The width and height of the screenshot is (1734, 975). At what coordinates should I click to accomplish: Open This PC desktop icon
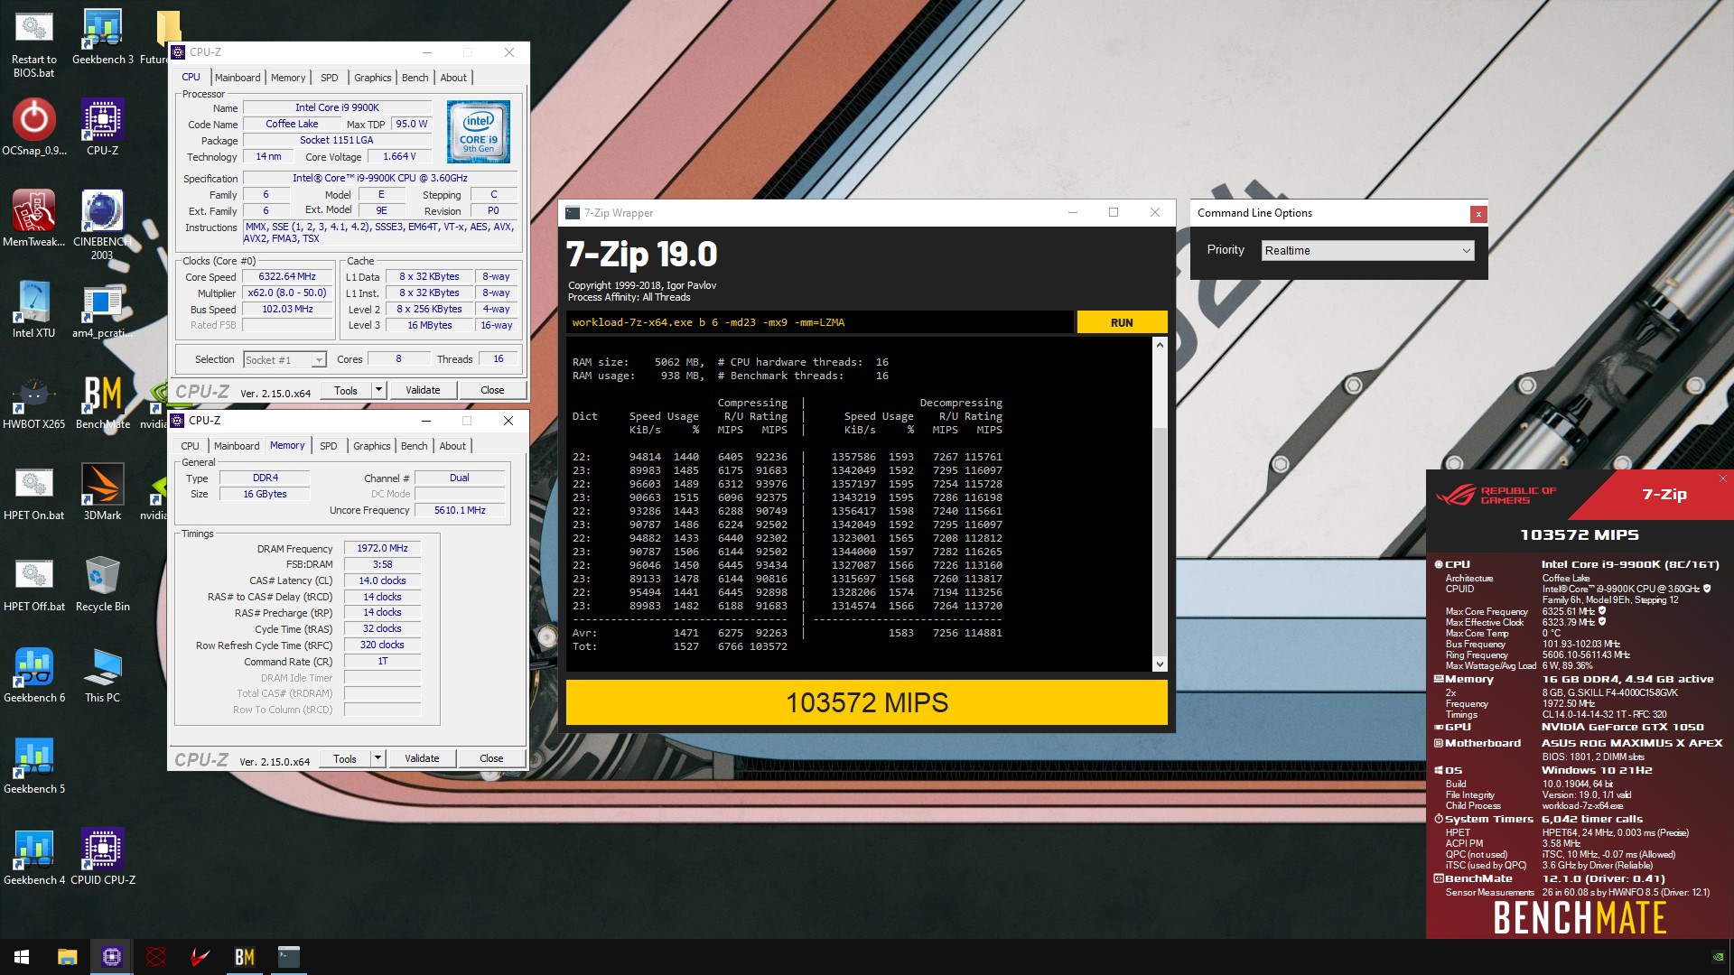pyautogui.click(x=102, y=674)
